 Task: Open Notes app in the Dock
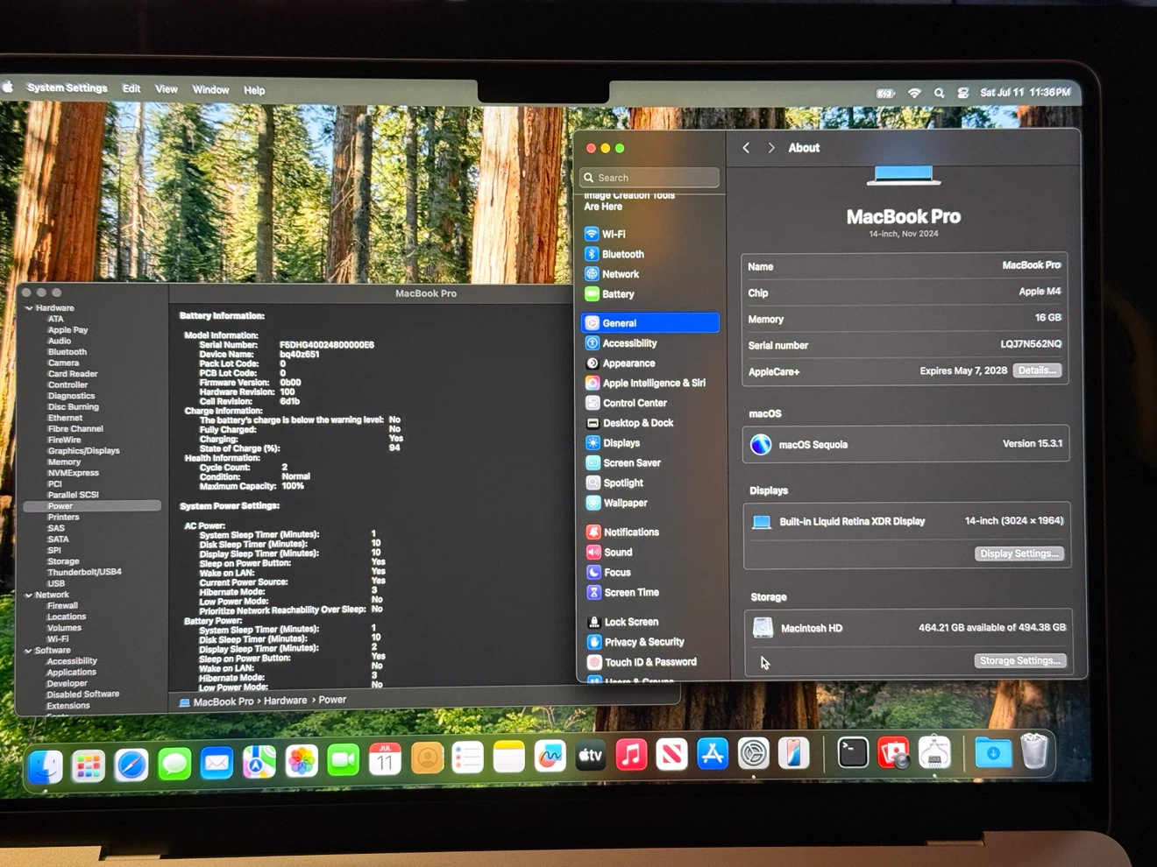[x=508, y=757]
